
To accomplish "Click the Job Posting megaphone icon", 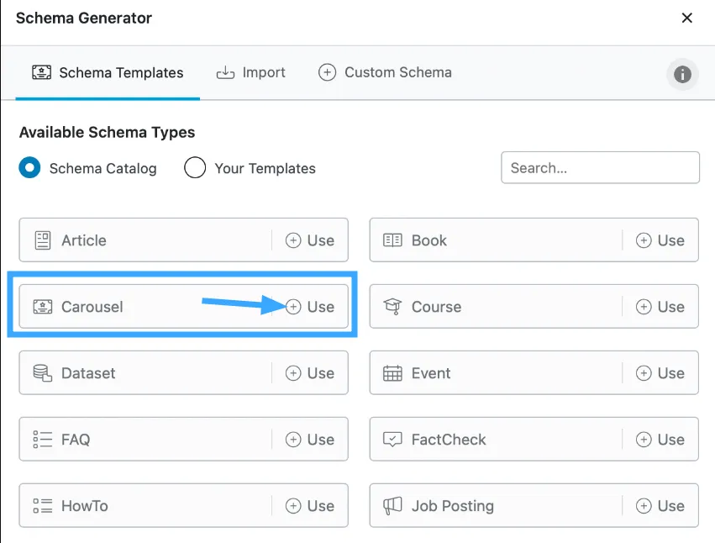I will point(392,506).
